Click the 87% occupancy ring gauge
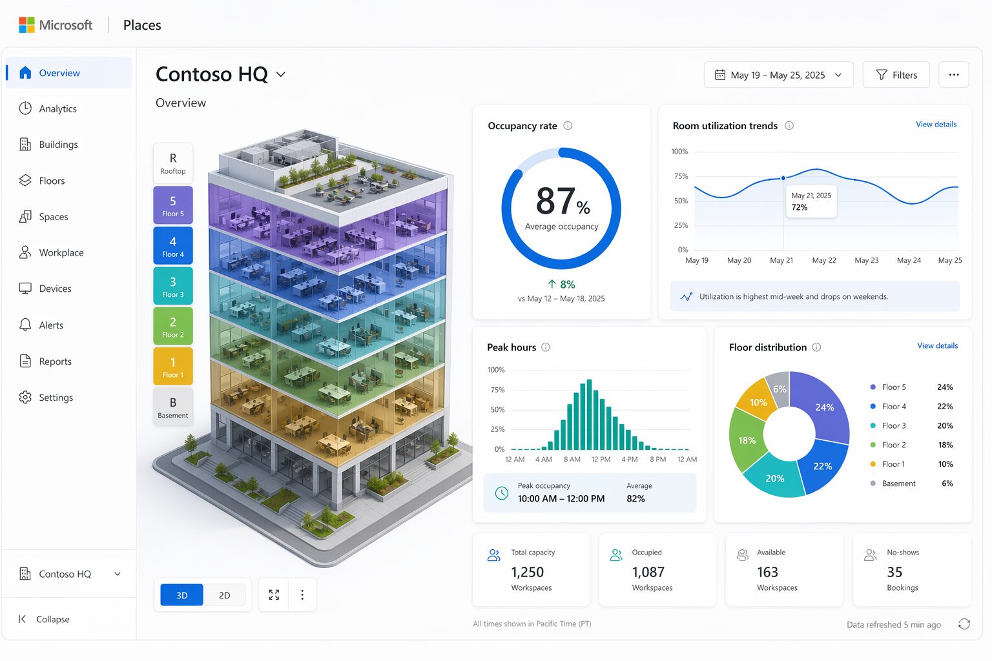This screenshot has width=992, height=661. 561,208
